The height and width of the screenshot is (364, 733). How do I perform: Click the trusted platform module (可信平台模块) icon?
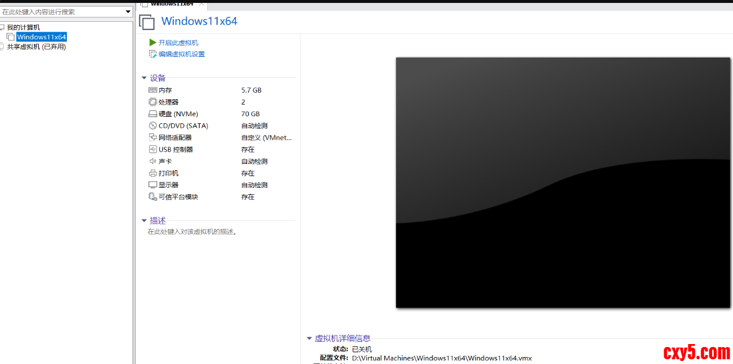click(153, 197)
